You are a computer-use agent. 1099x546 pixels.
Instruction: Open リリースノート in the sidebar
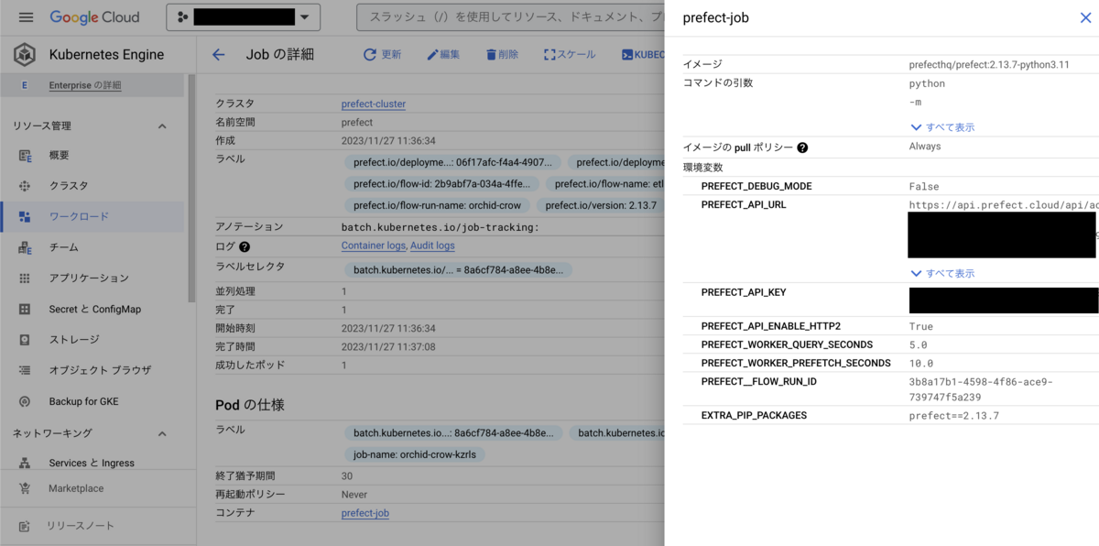(81, 526)
